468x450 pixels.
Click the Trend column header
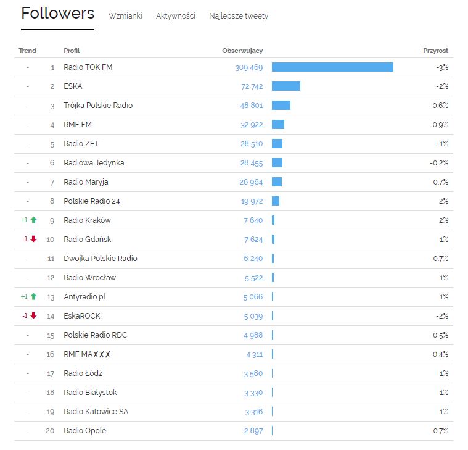tap(28, 51)
